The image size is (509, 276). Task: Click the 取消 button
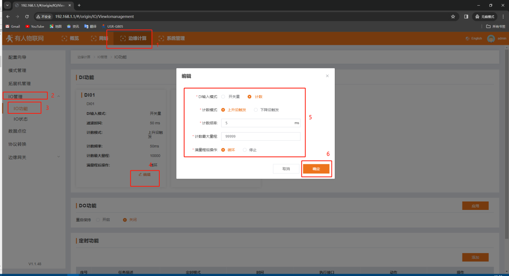286,169
